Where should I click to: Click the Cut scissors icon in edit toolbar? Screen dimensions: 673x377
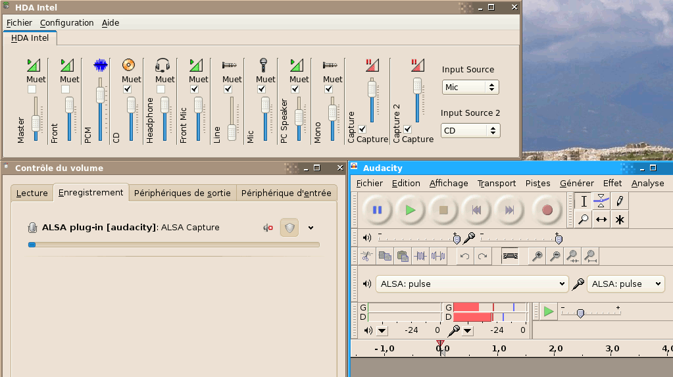point(367,257)
